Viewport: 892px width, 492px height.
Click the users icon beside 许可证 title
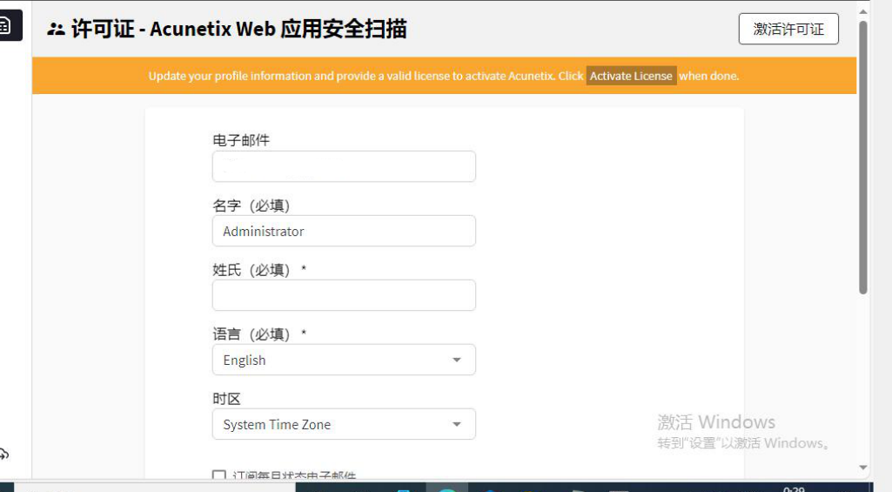click(x=57, y=30)
